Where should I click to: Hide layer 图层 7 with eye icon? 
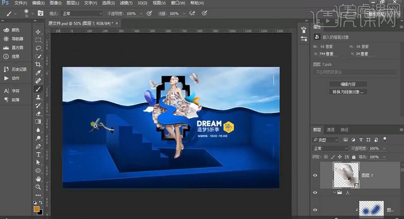[x=315, y=175]
